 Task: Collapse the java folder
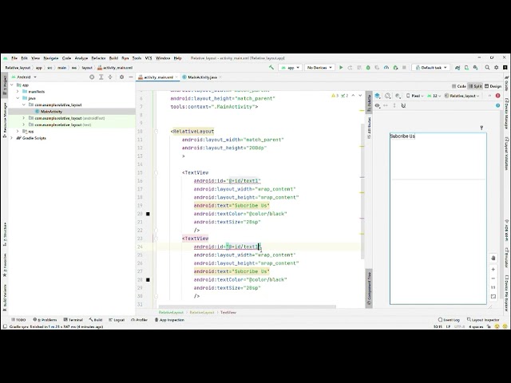tap(18, 98)
